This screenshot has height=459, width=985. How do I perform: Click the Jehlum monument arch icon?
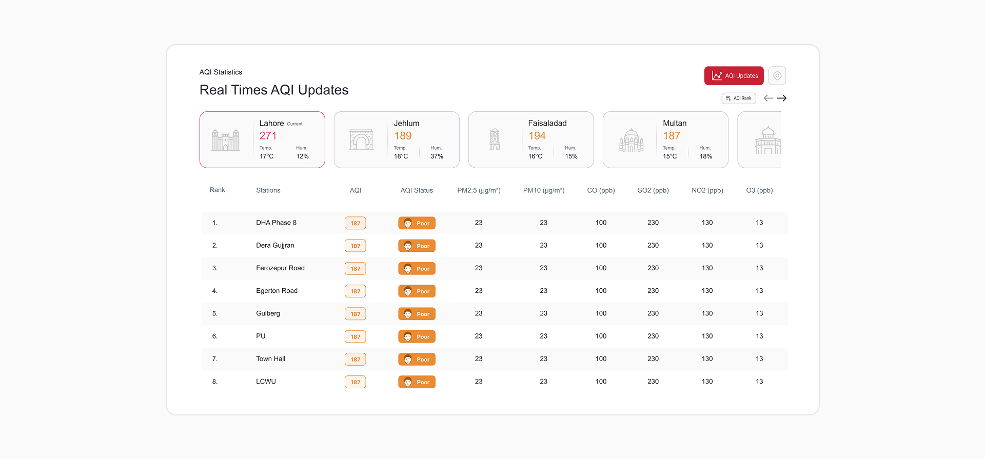361,139
